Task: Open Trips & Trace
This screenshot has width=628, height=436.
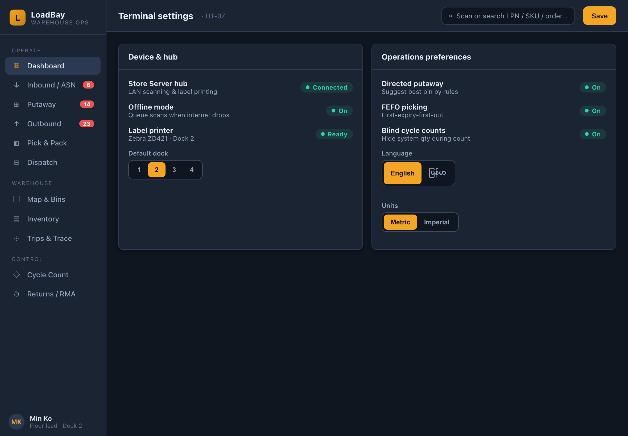Action: [53, 238]
